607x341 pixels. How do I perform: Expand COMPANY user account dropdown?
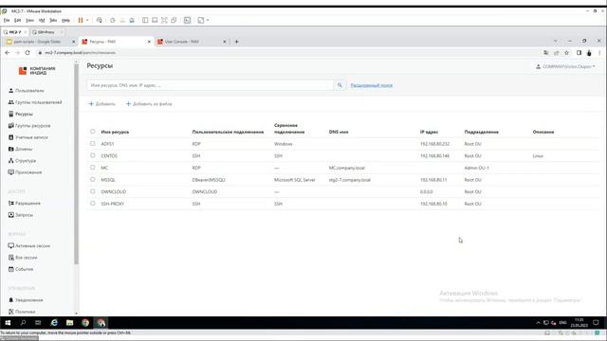coord(565,66)
